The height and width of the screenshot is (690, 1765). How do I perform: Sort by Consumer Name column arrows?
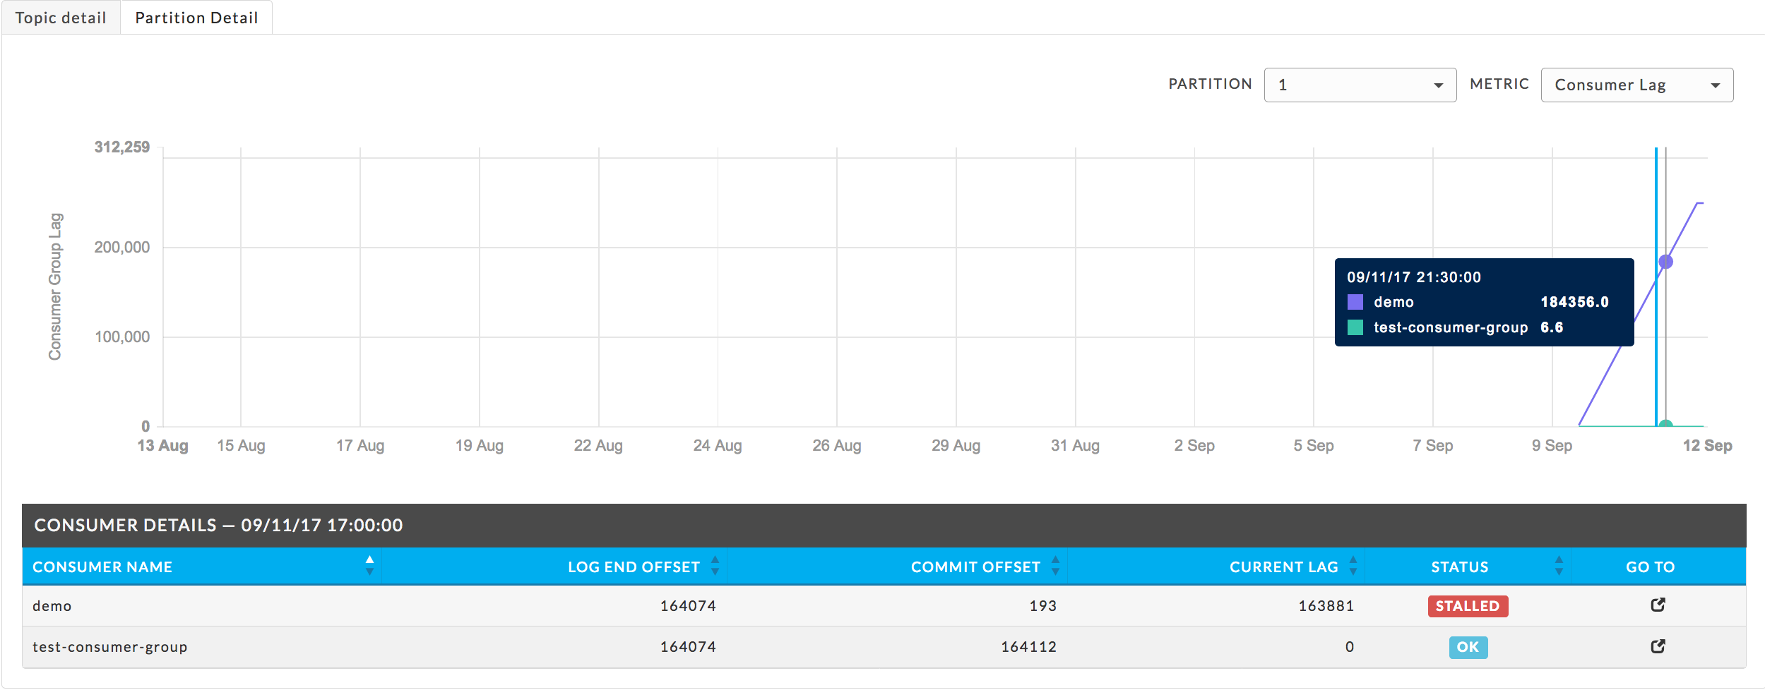coord(369,566)
